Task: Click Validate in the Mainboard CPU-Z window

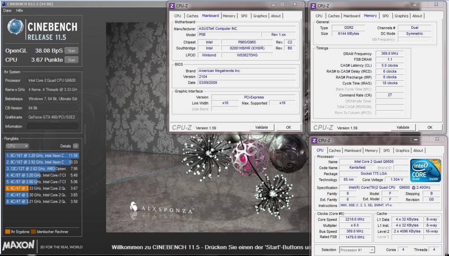Action: point(261,127)
